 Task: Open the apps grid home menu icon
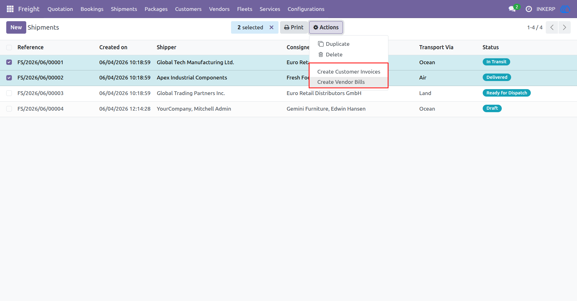click(x=10, y=9)
